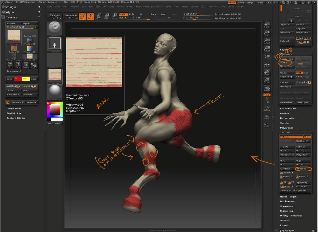Expand the PolyPainting section
This screenshot has width=318, height=232.
pyautogui.click(x=14, y=113)
